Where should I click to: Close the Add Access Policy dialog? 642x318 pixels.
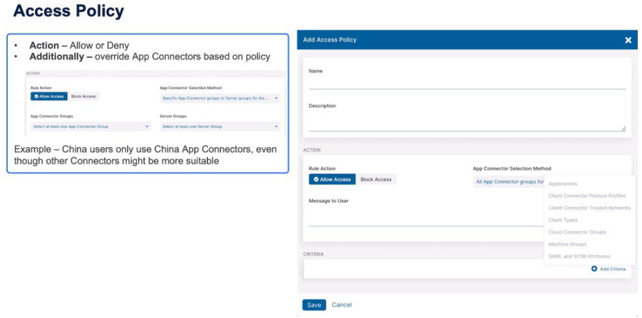[628, 40]
